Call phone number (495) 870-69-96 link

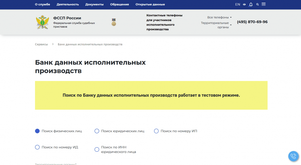click(x=252, y=22)
